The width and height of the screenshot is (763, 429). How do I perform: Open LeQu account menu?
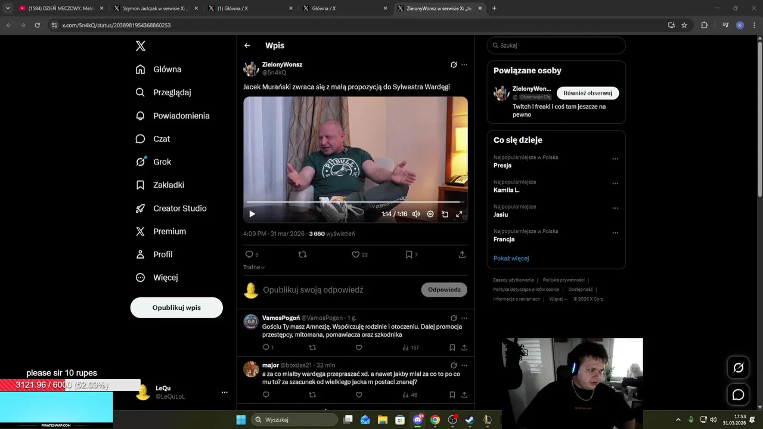point(181,392)
